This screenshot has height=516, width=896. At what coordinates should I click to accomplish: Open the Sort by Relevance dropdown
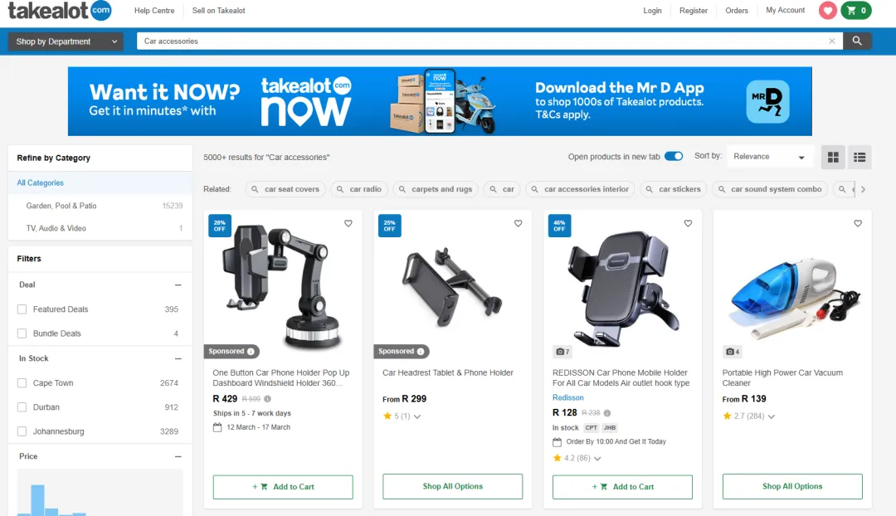tap(769, 157)
